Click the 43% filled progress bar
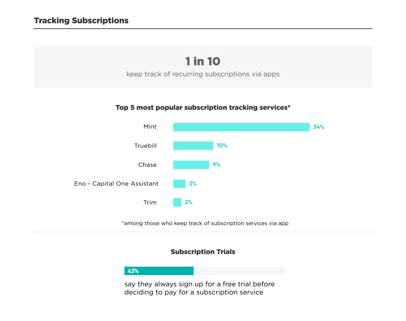 coord(159,271)
